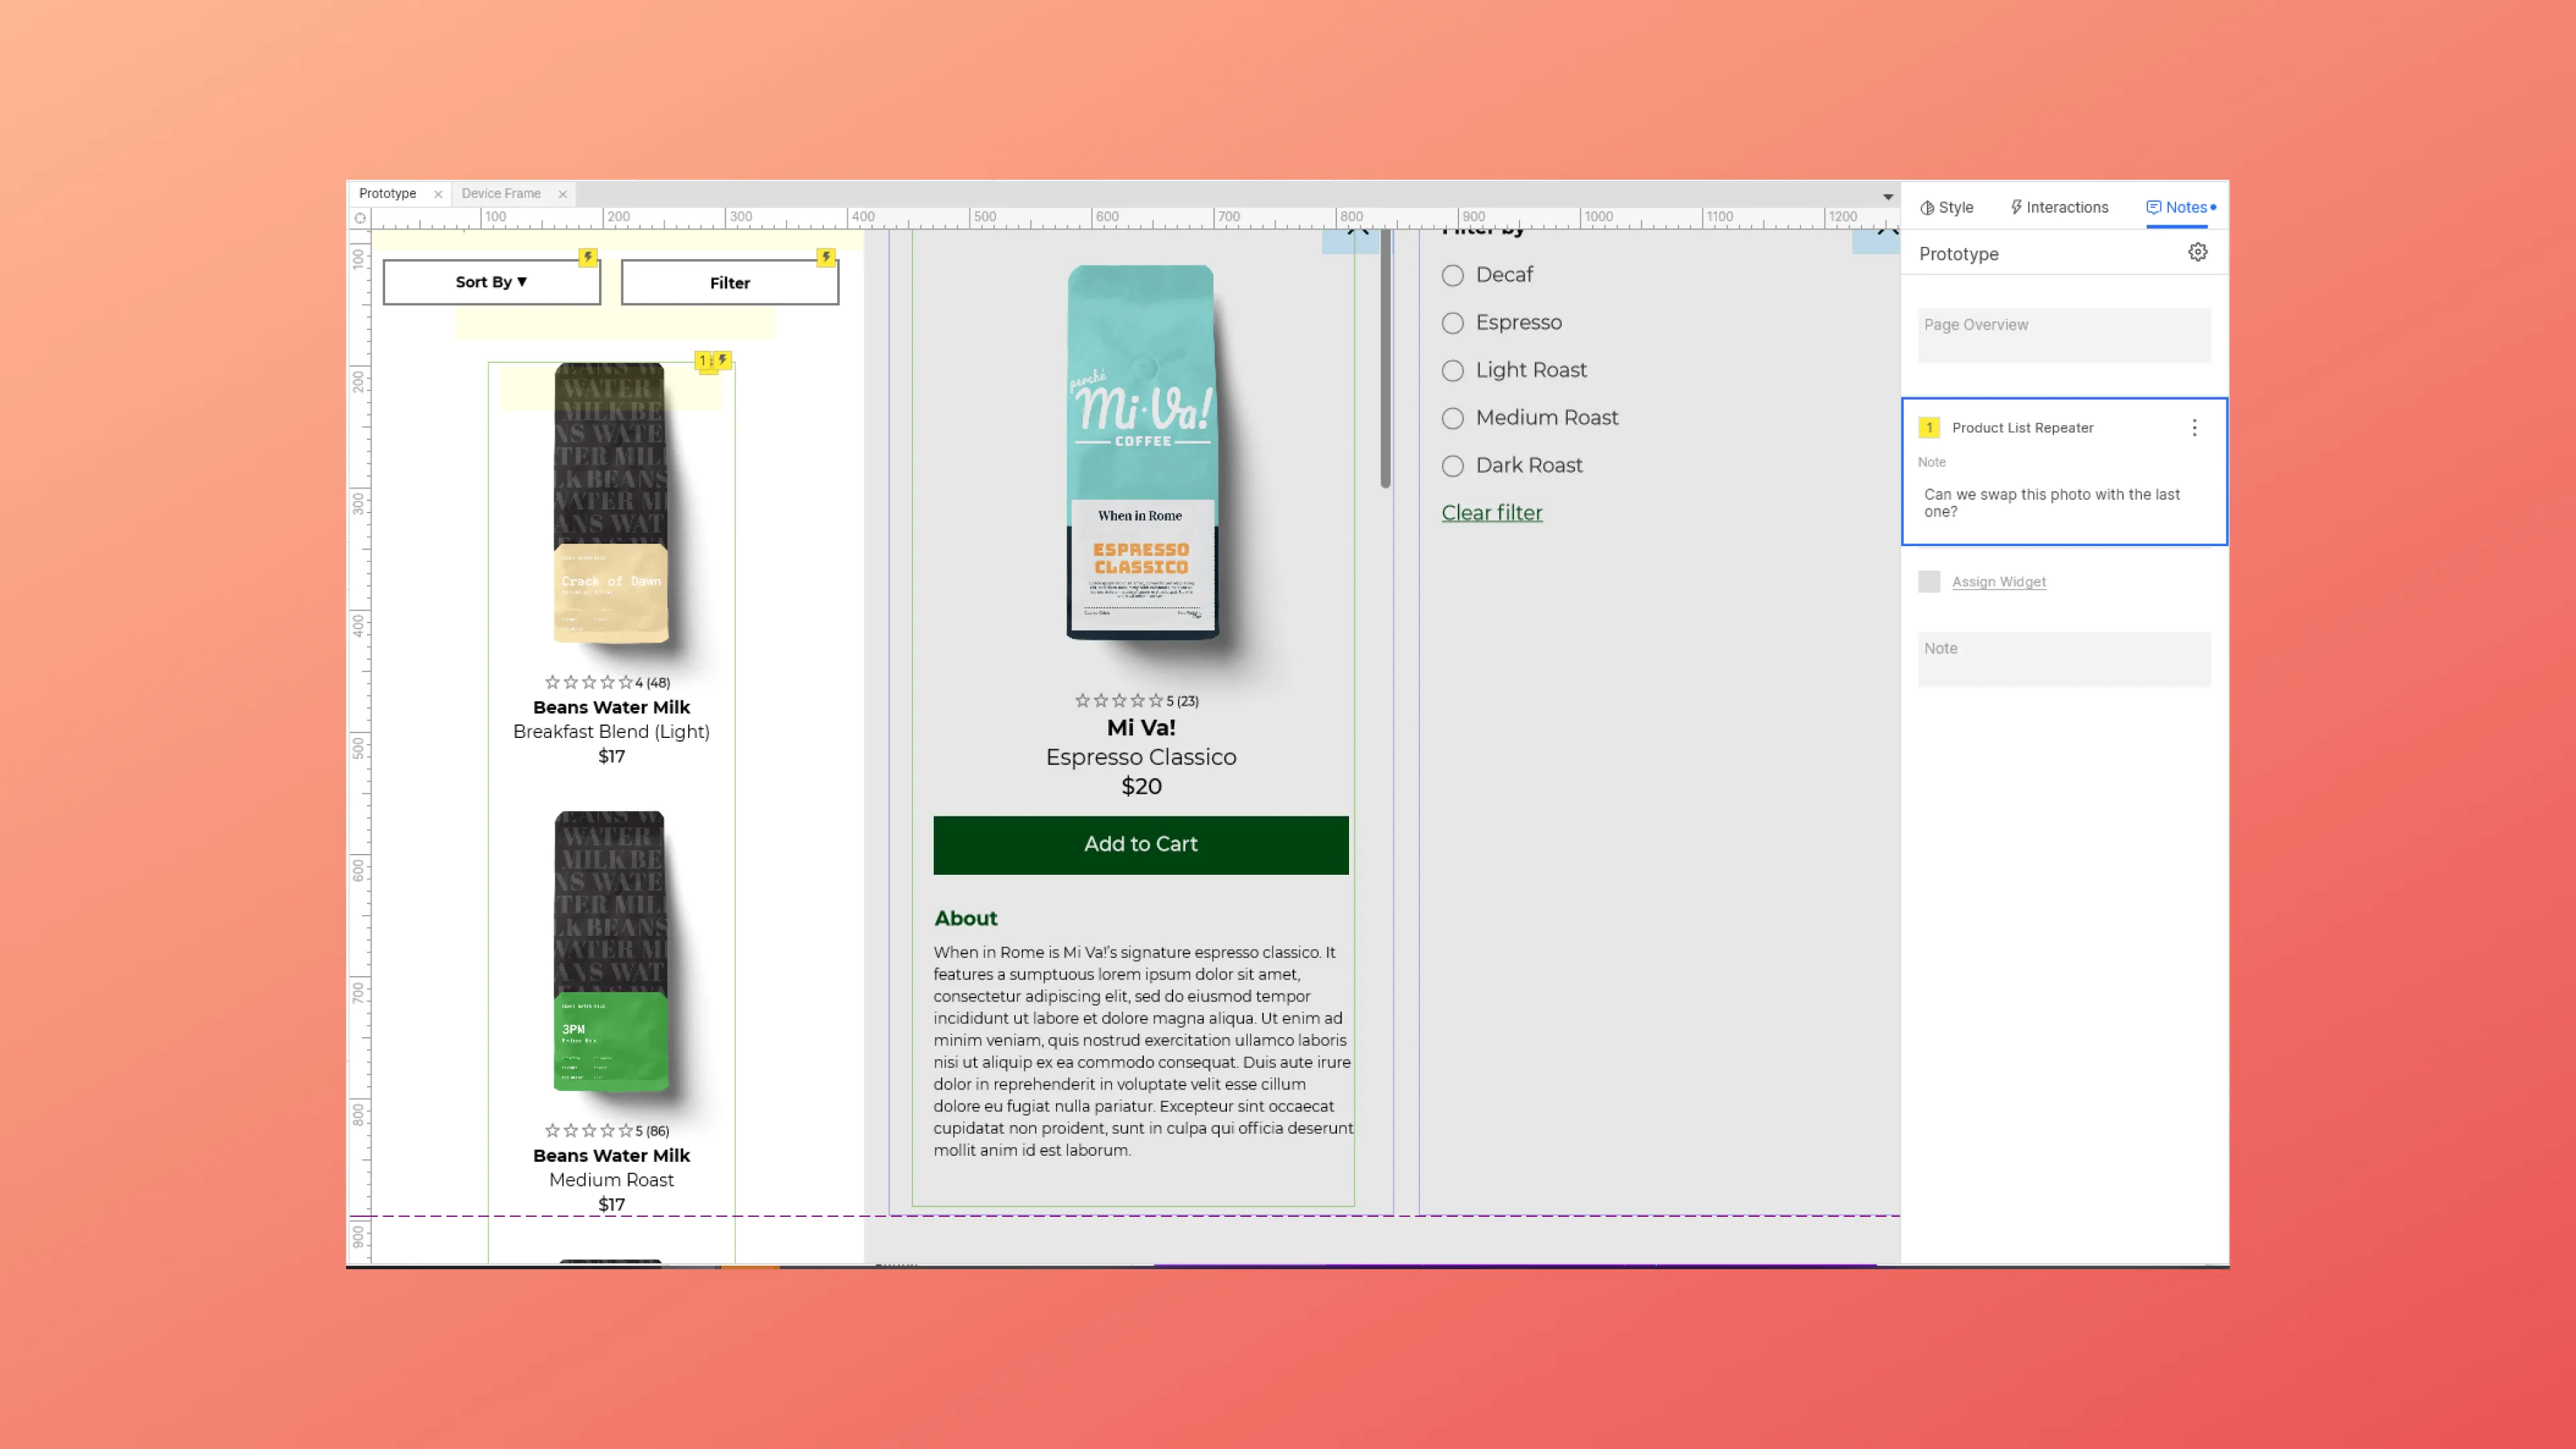Click the About paragraph lorem ipsum text
2576x1449 pixels.
[x=1142, y=1051]
